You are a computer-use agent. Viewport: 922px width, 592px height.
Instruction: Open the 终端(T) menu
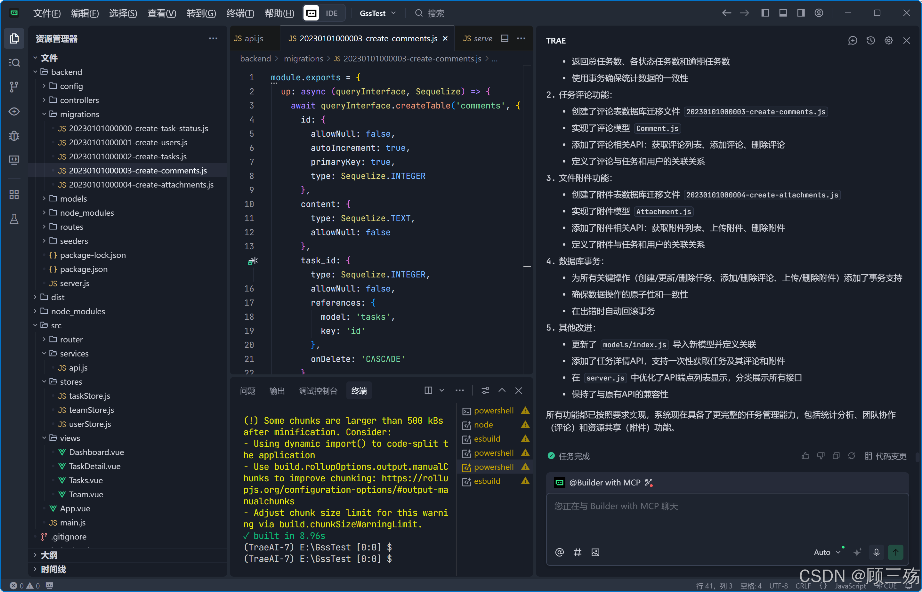tap(240, 13)
